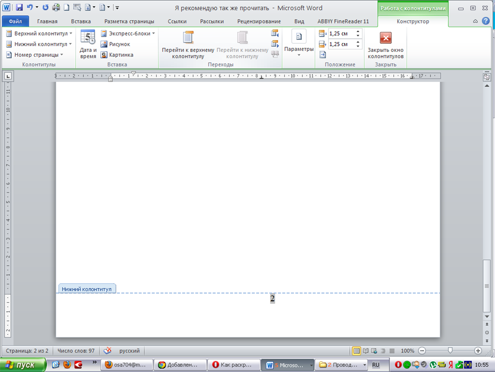Viewport: 495px width, 372px height.
Task: Click the русский language indicator
Action: pos(130,351)
